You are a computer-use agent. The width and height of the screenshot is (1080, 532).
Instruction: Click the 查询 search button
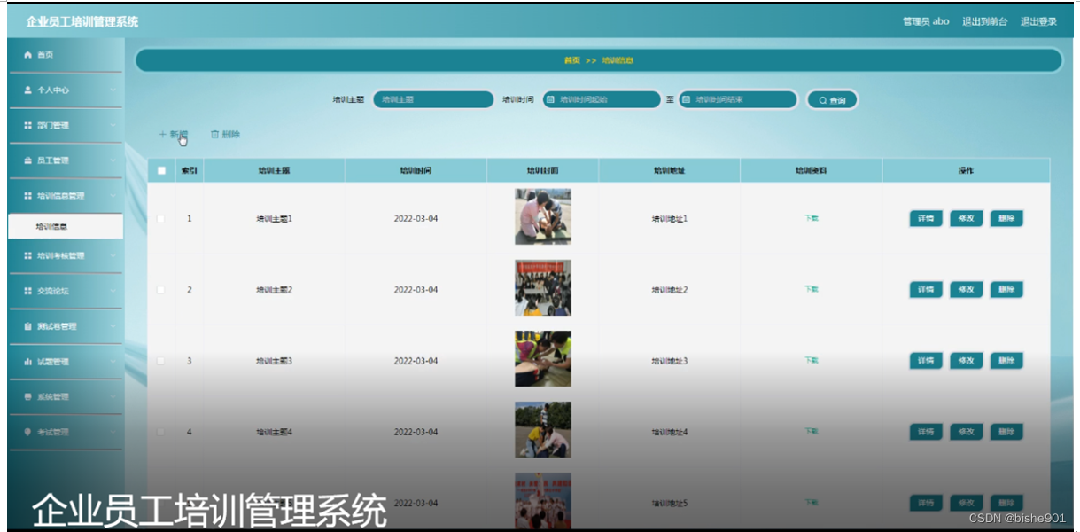832,100
